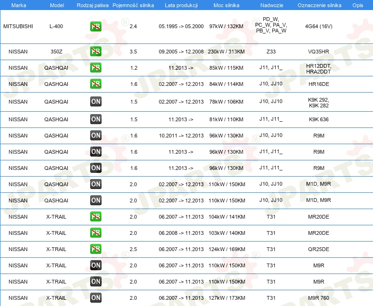Click the VQ35HR engine code cell

[319, 52]
